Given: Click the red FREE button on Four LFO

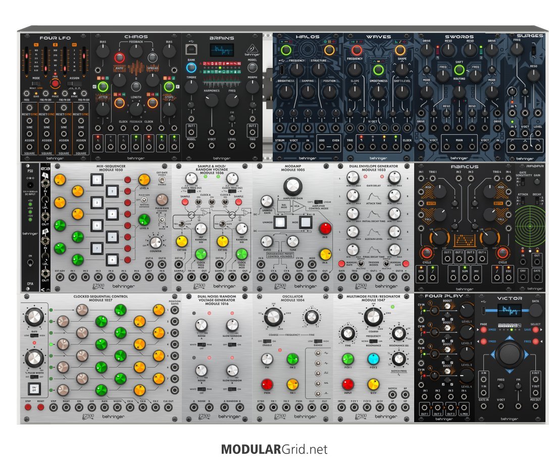Looking at the screenshot, I should pos(55,83).
